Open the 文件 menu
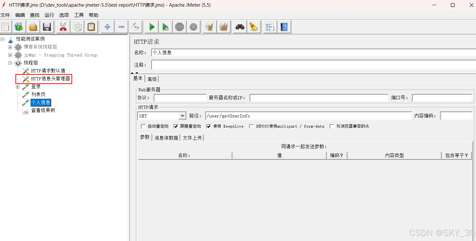The width and height of the screenshot is (476, 241). 5,15
